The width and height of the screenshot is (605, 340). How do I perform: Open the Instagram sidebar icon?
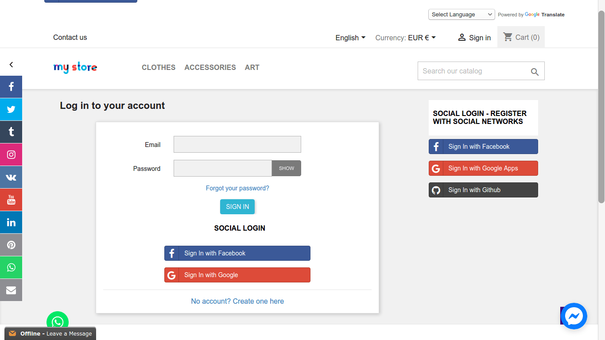[11, 155]
